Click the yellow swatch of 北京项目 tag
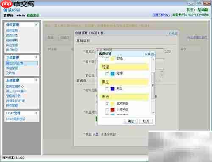 click(112, 103)
